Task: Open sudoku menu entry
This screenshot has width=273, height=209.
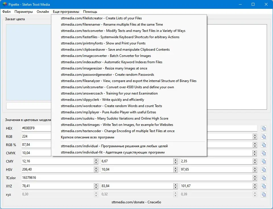Action: point(129,119)
